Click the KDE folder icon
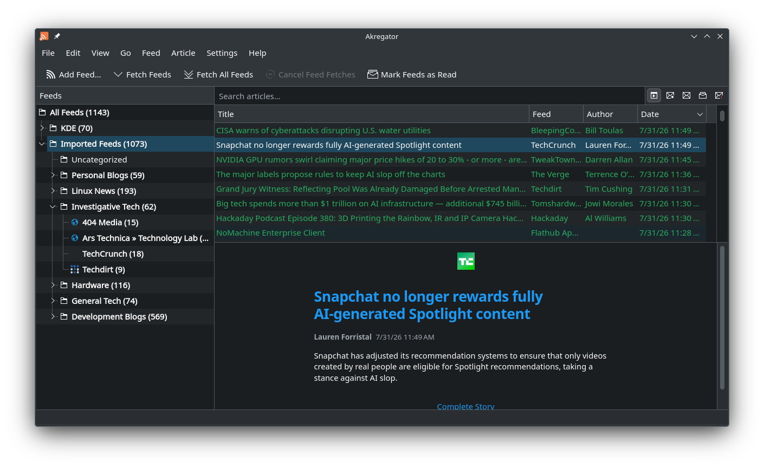This screenshot has width=764, height=468. tap(53, 128)
